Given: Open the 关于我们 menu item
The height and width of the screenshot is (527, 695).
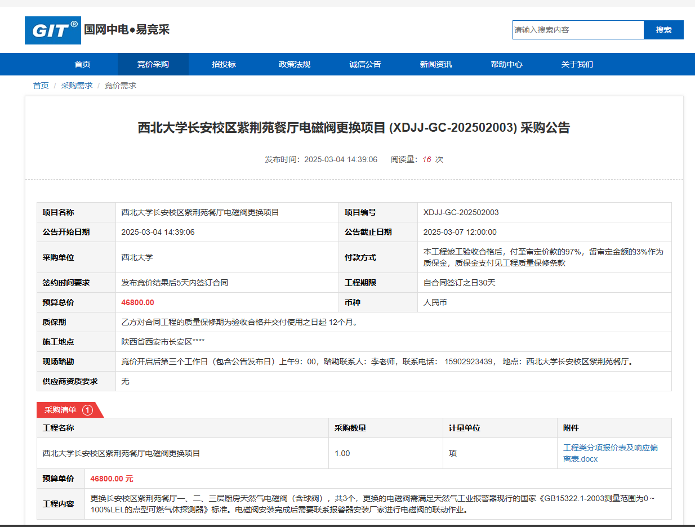Looking at the screenshot, I should pos(577,64).
